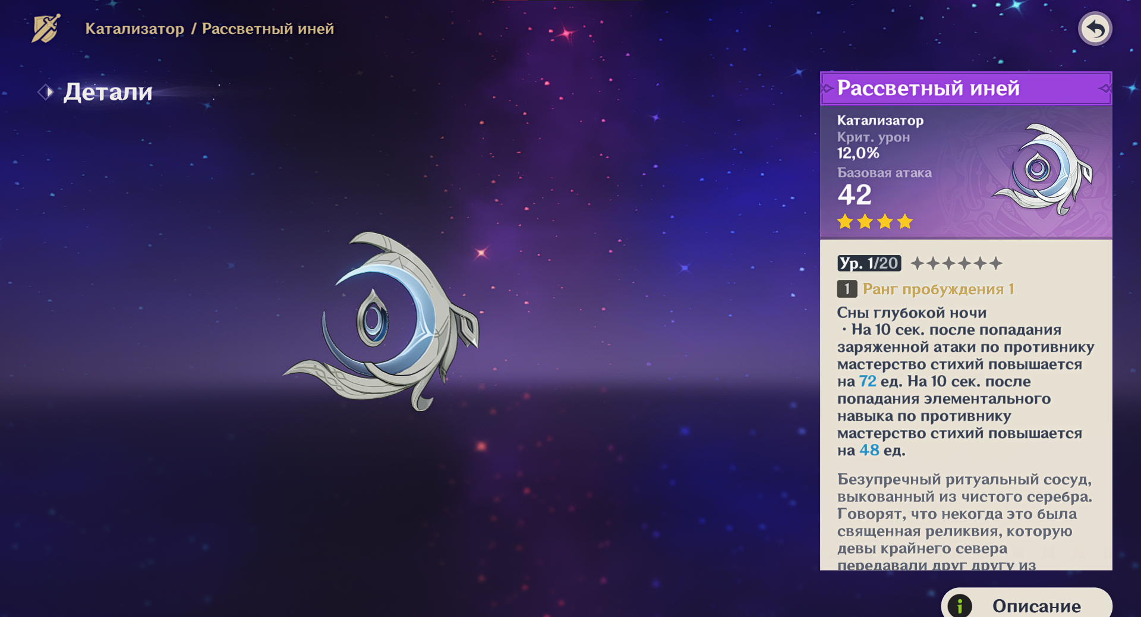Viewport: 1141px width, 617px height.
Task: Click the Базовая атака value 42
Action: [855, 195]
